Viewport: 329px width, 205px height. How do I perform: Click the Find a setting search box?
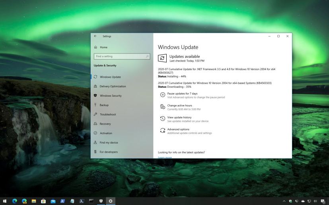(x=122, y=56)
